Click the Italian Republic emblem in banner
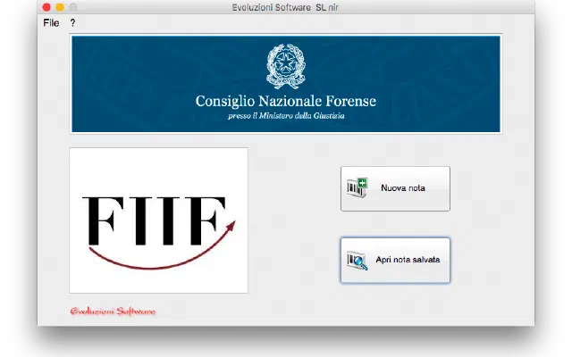 286,66
